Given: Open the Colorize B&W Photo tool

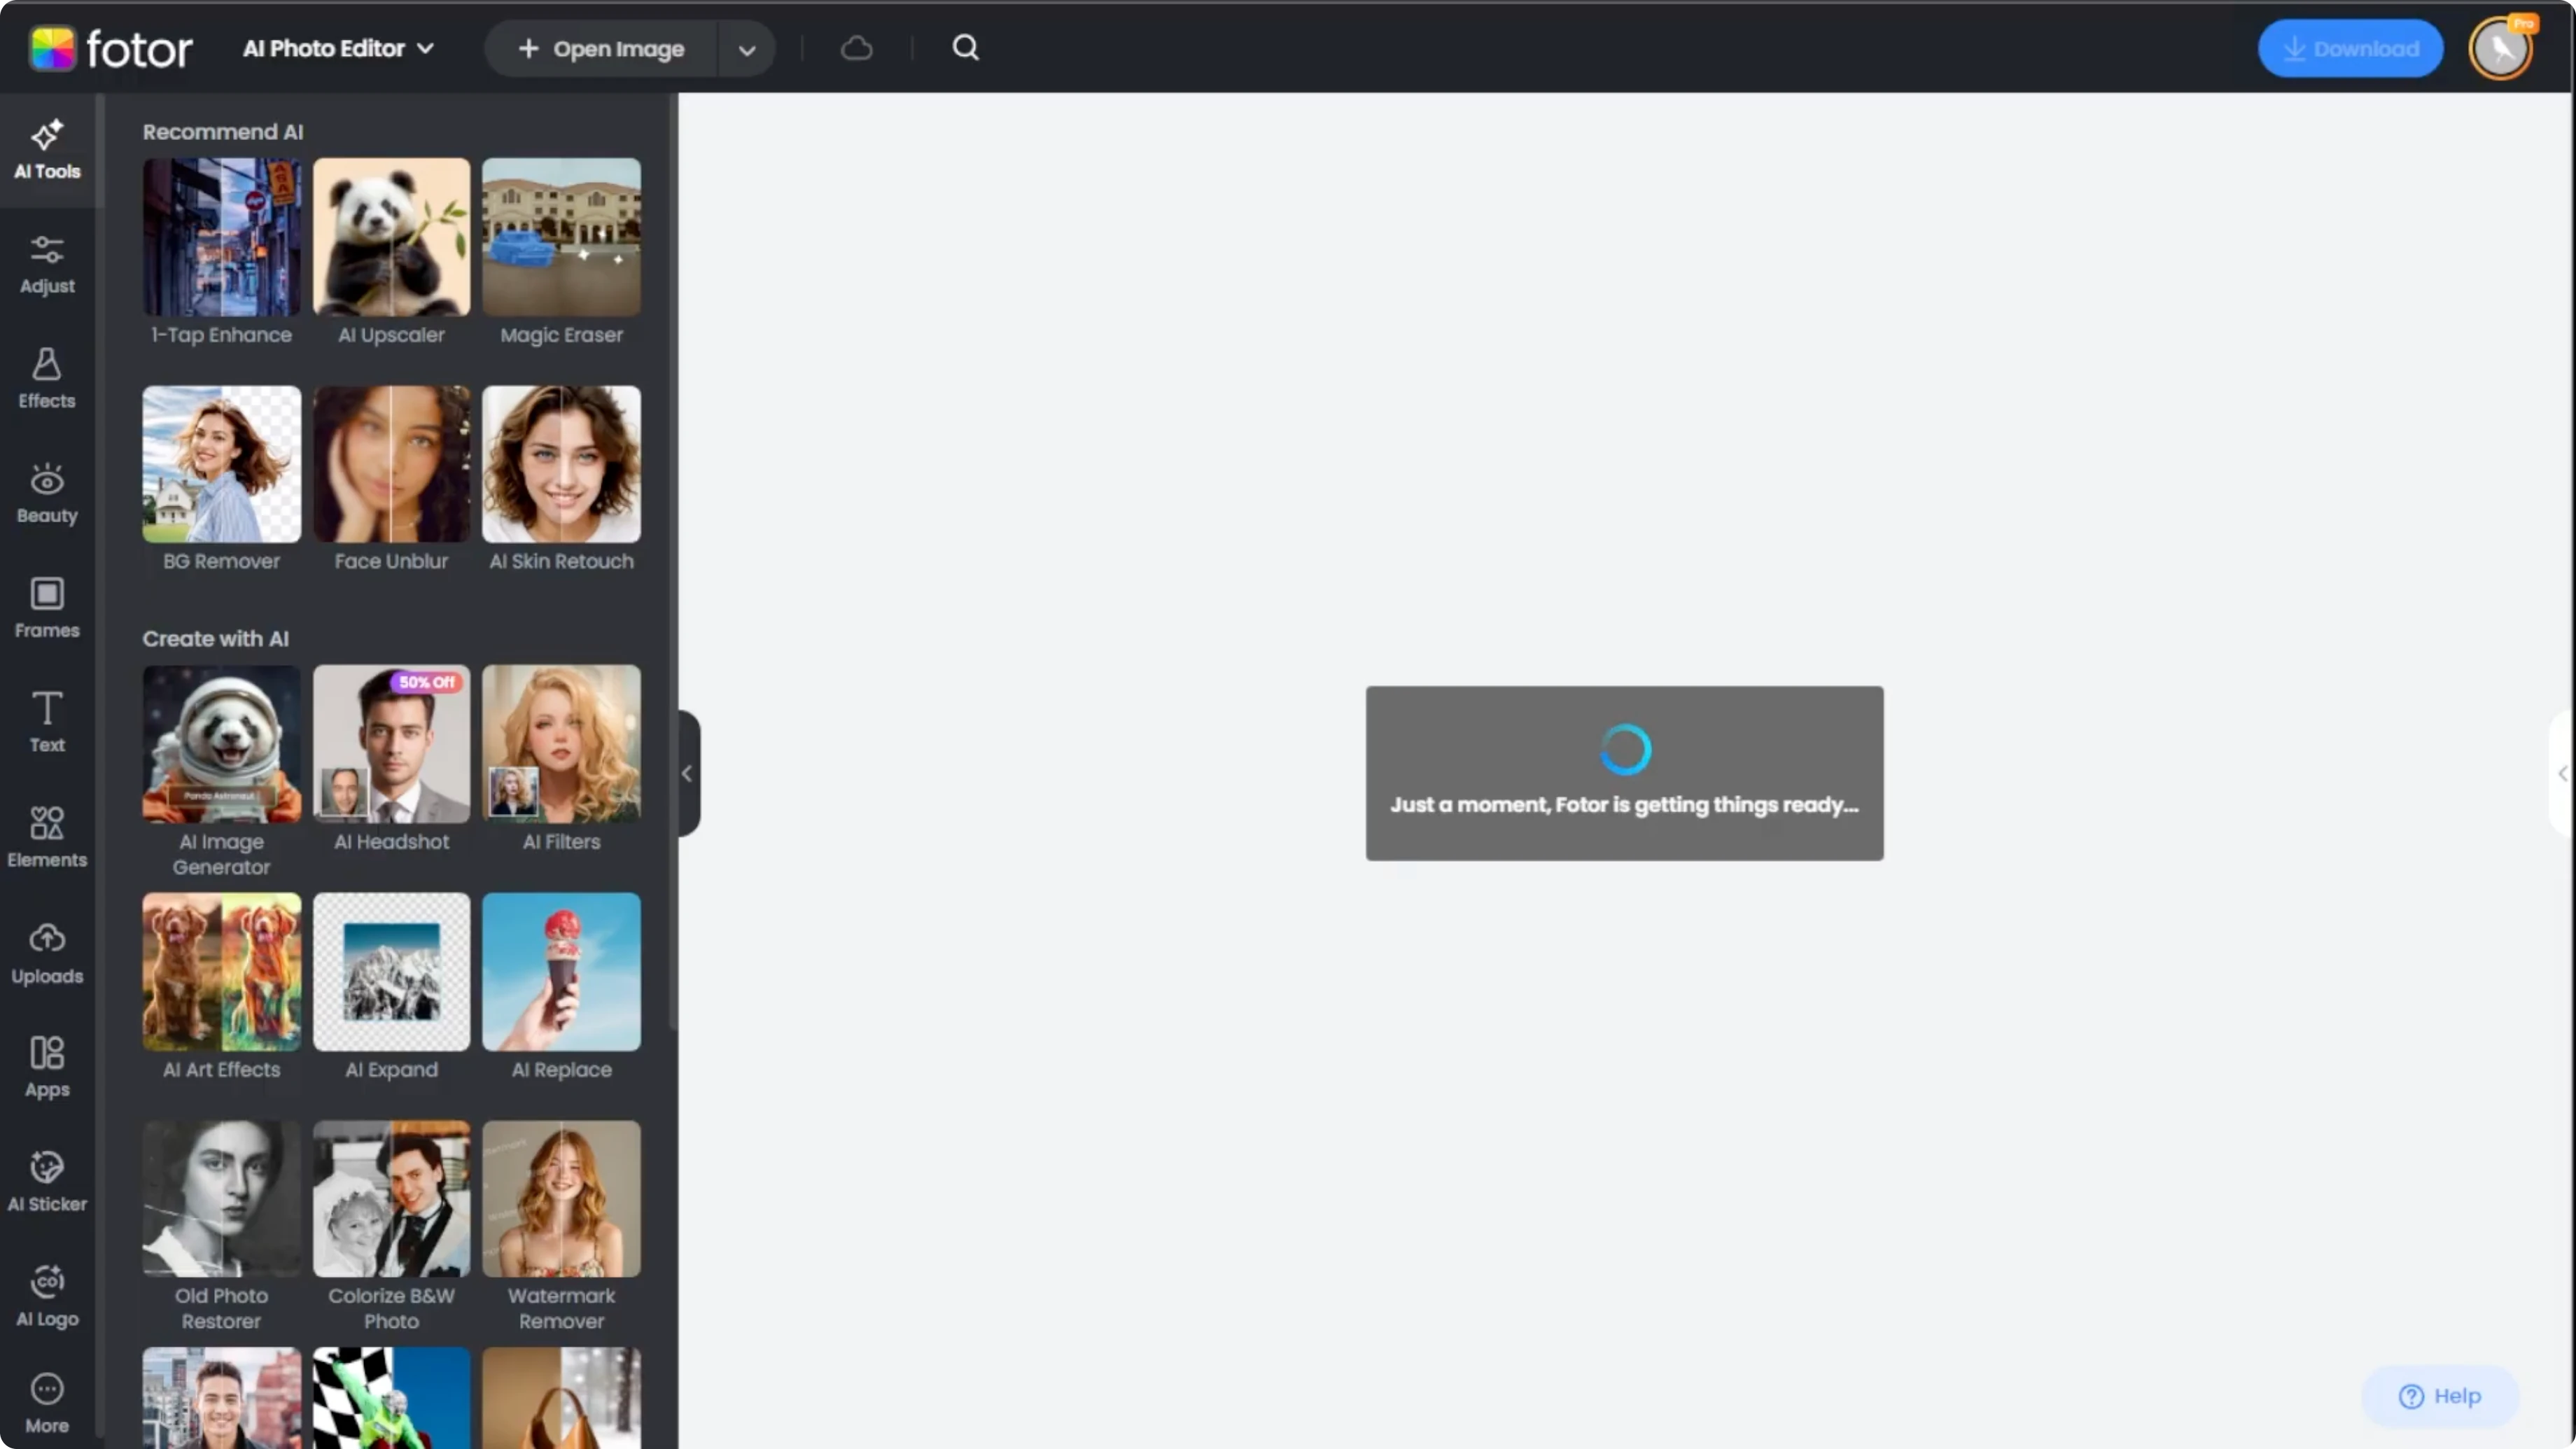Looking at the screenshot, I should 391,1227.
